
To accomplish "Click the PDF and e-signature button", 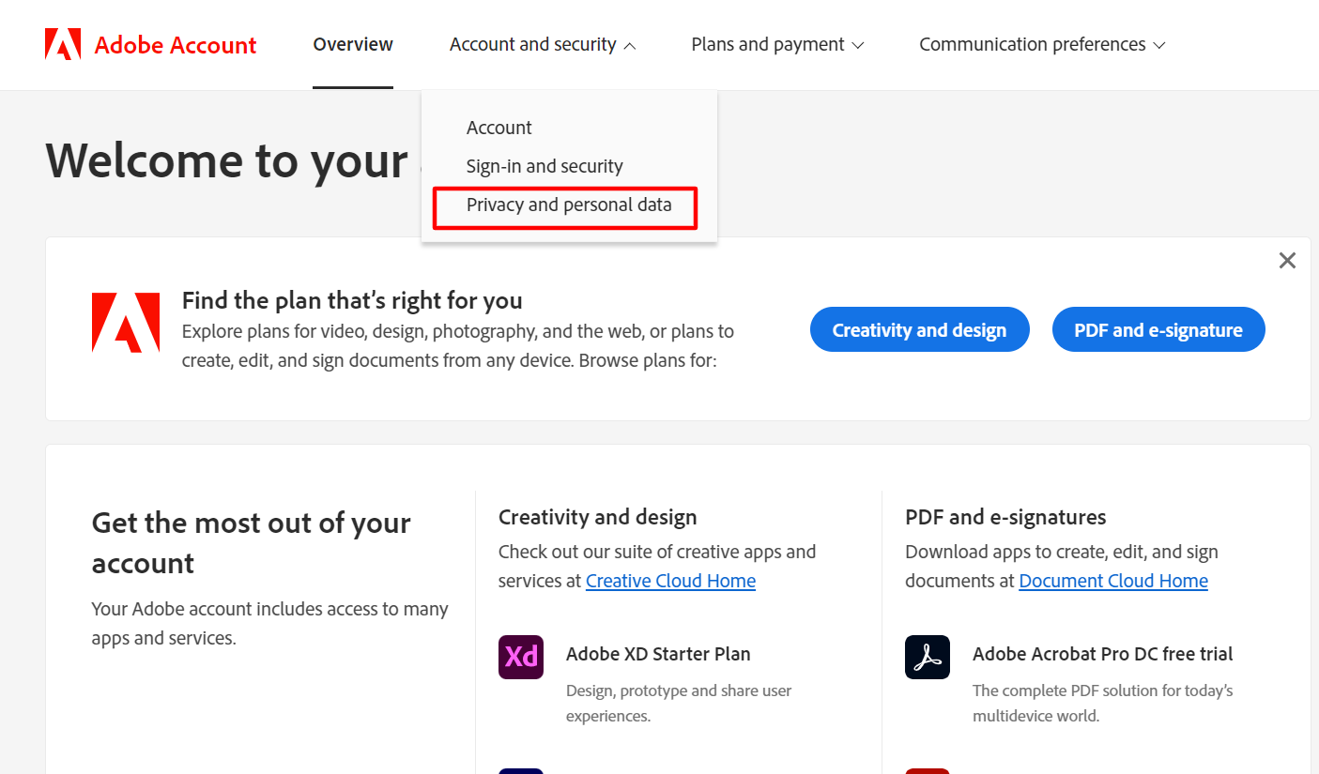I will click(1158, 329).
